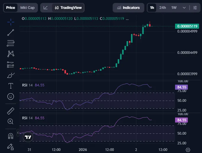Click the 2026 time axis label
Viewport: 202px width, 153px height.
tap(83, 150)
